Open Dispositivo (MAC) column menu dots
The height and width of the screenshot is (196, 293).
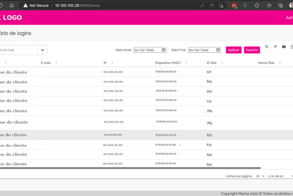click(186, 63)
